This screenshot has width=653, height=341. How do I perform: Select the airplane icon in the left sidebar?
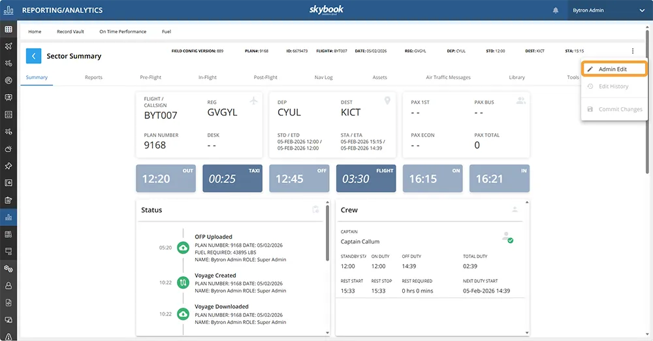tap(8, 46)
